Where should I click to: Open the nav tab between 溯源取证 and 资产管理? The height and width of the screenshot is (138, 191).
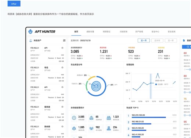tap(123, 32)
